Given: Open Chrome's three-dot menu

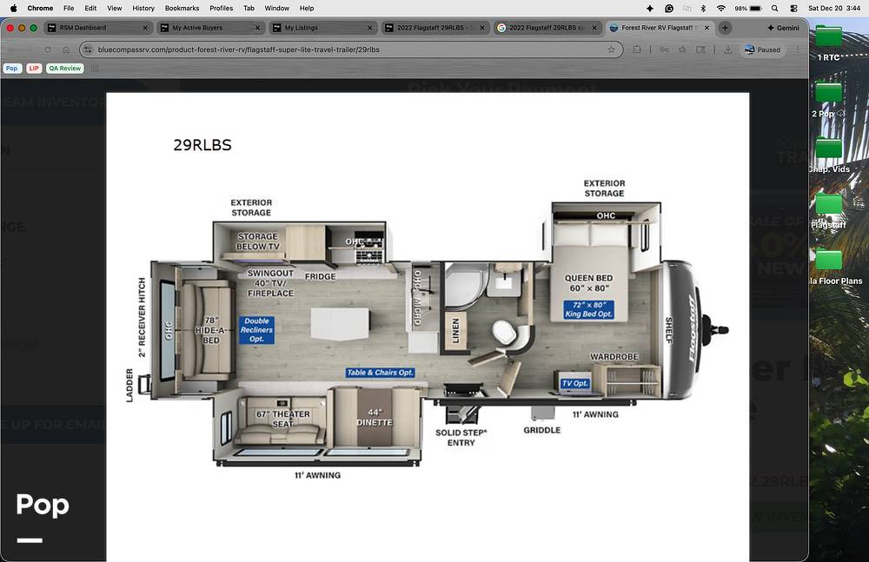Looking at the screenshot, I should click(x=797, y=50).
